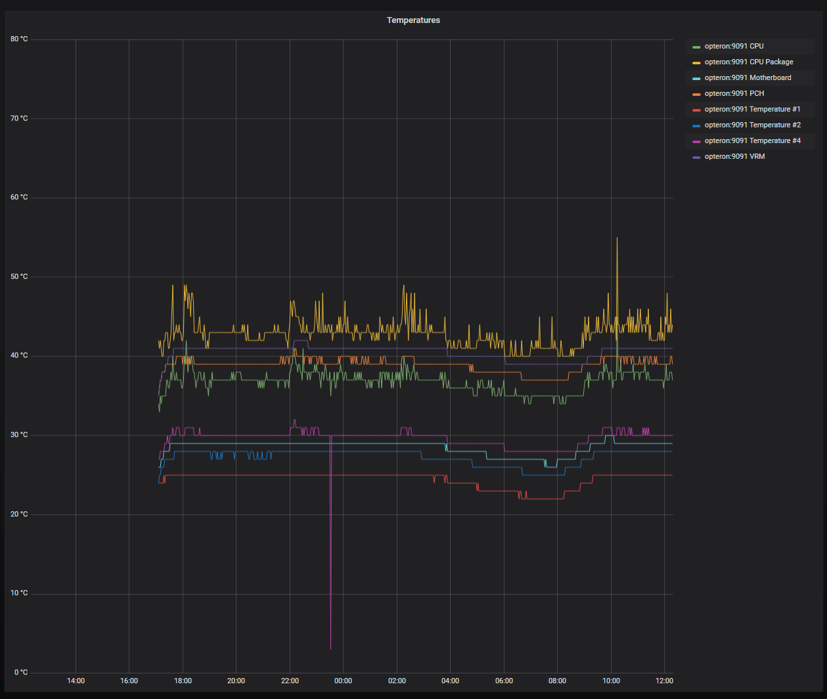Click the cyan Motherboard color swatch
This screenshot has height=699, width=827.
coord(696,79)
